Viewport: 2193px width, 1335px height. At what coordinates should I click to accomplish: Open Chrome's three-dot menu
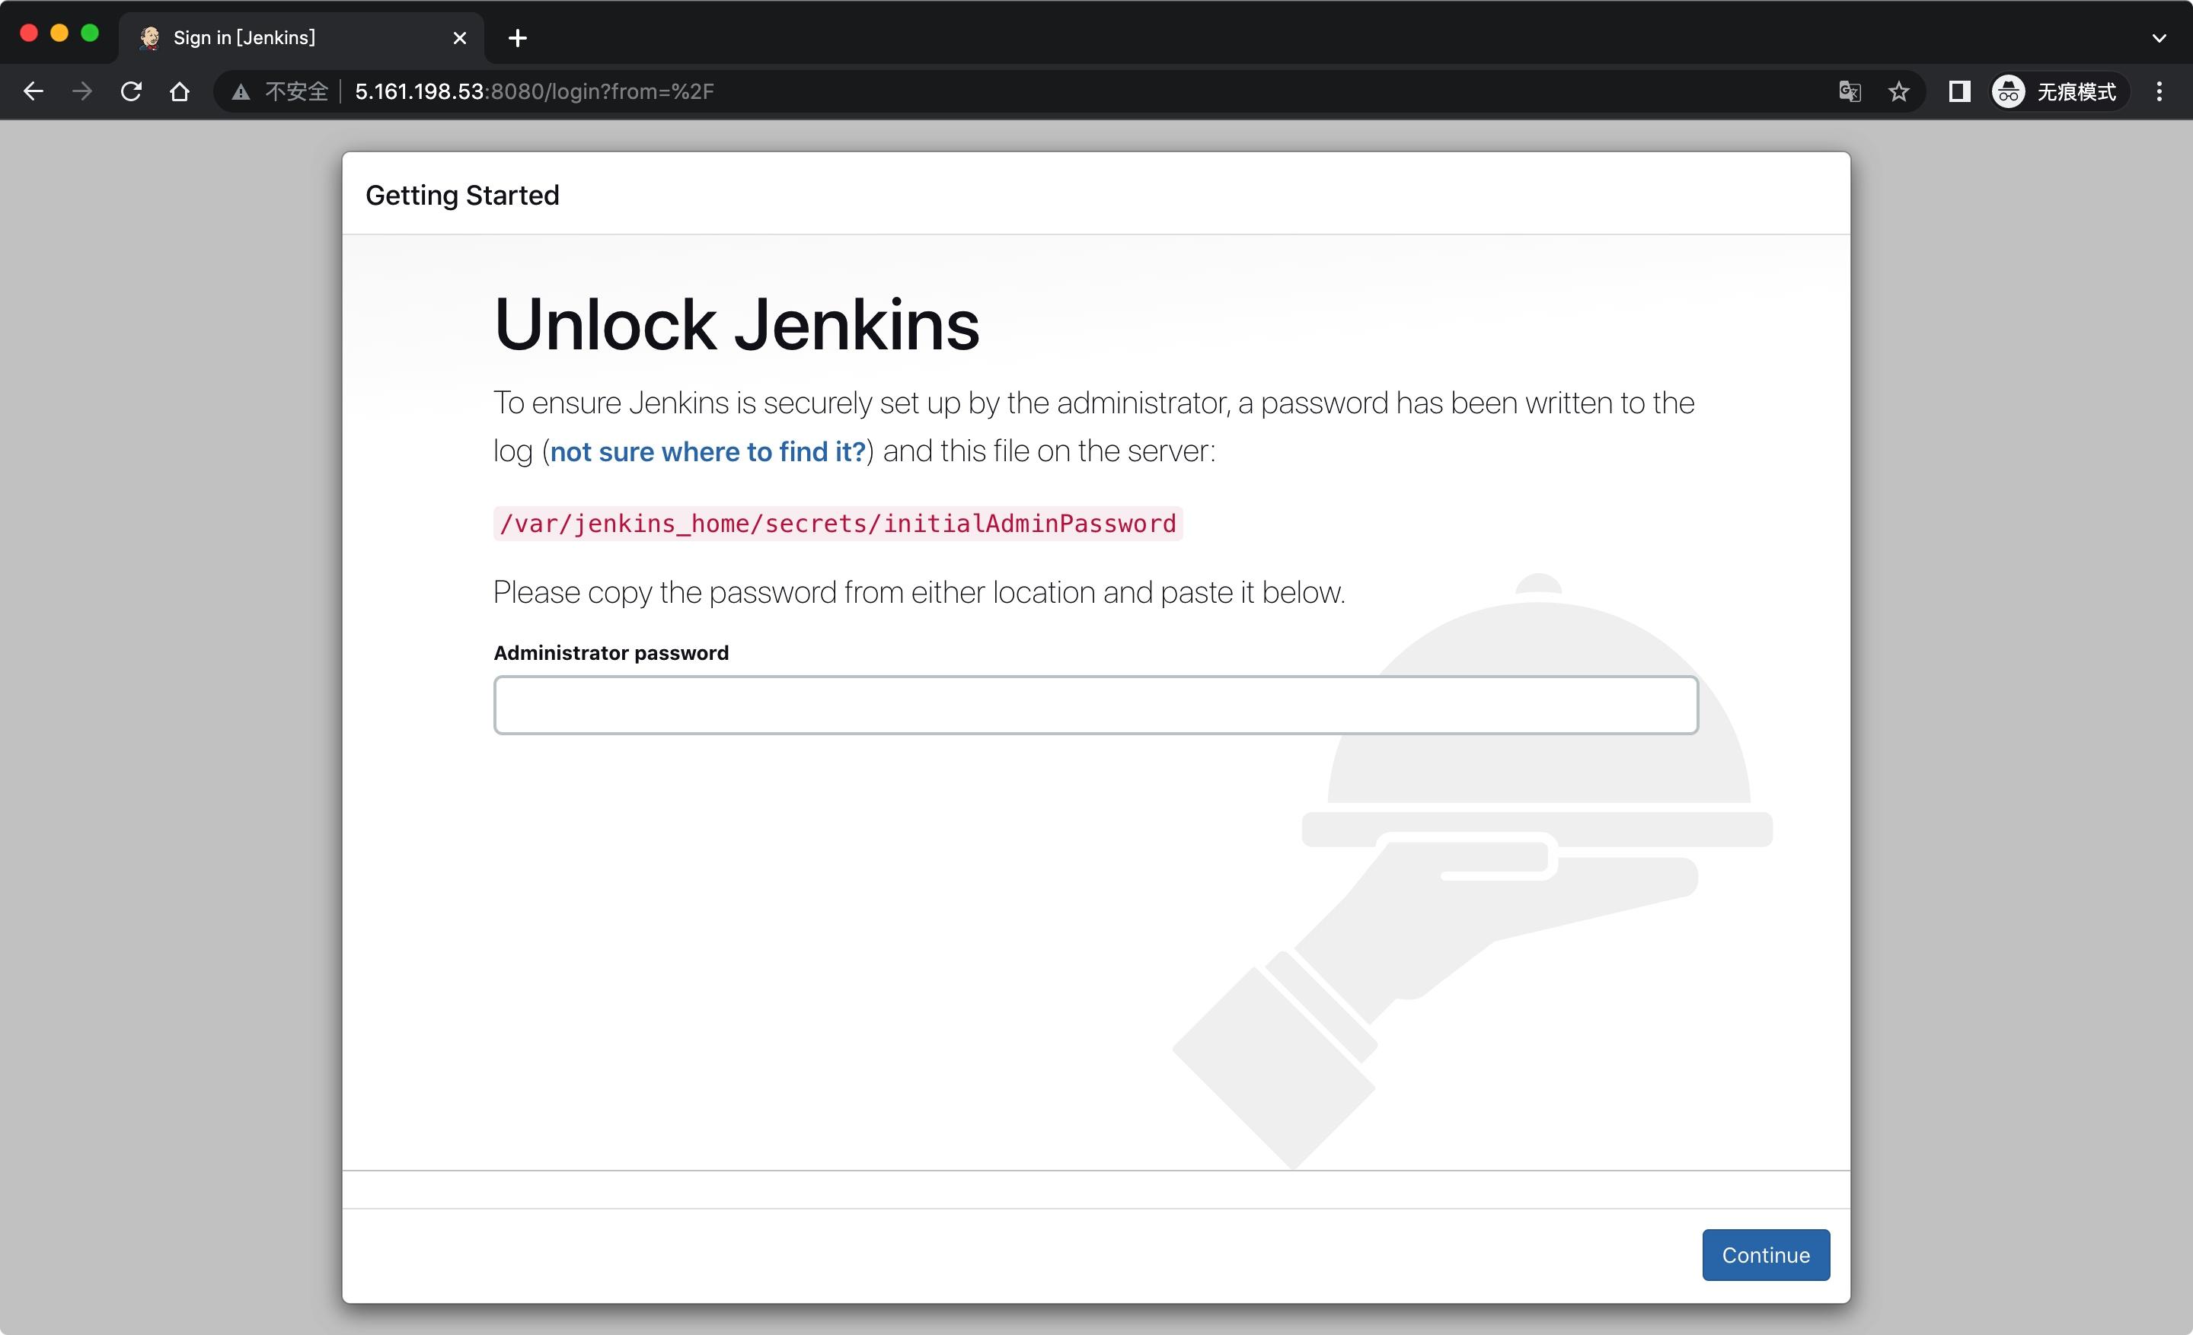click(x=2159, y=91)
